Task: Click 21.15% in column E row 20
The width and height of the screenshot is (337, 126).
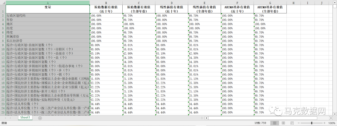Action: pos(204,91)
